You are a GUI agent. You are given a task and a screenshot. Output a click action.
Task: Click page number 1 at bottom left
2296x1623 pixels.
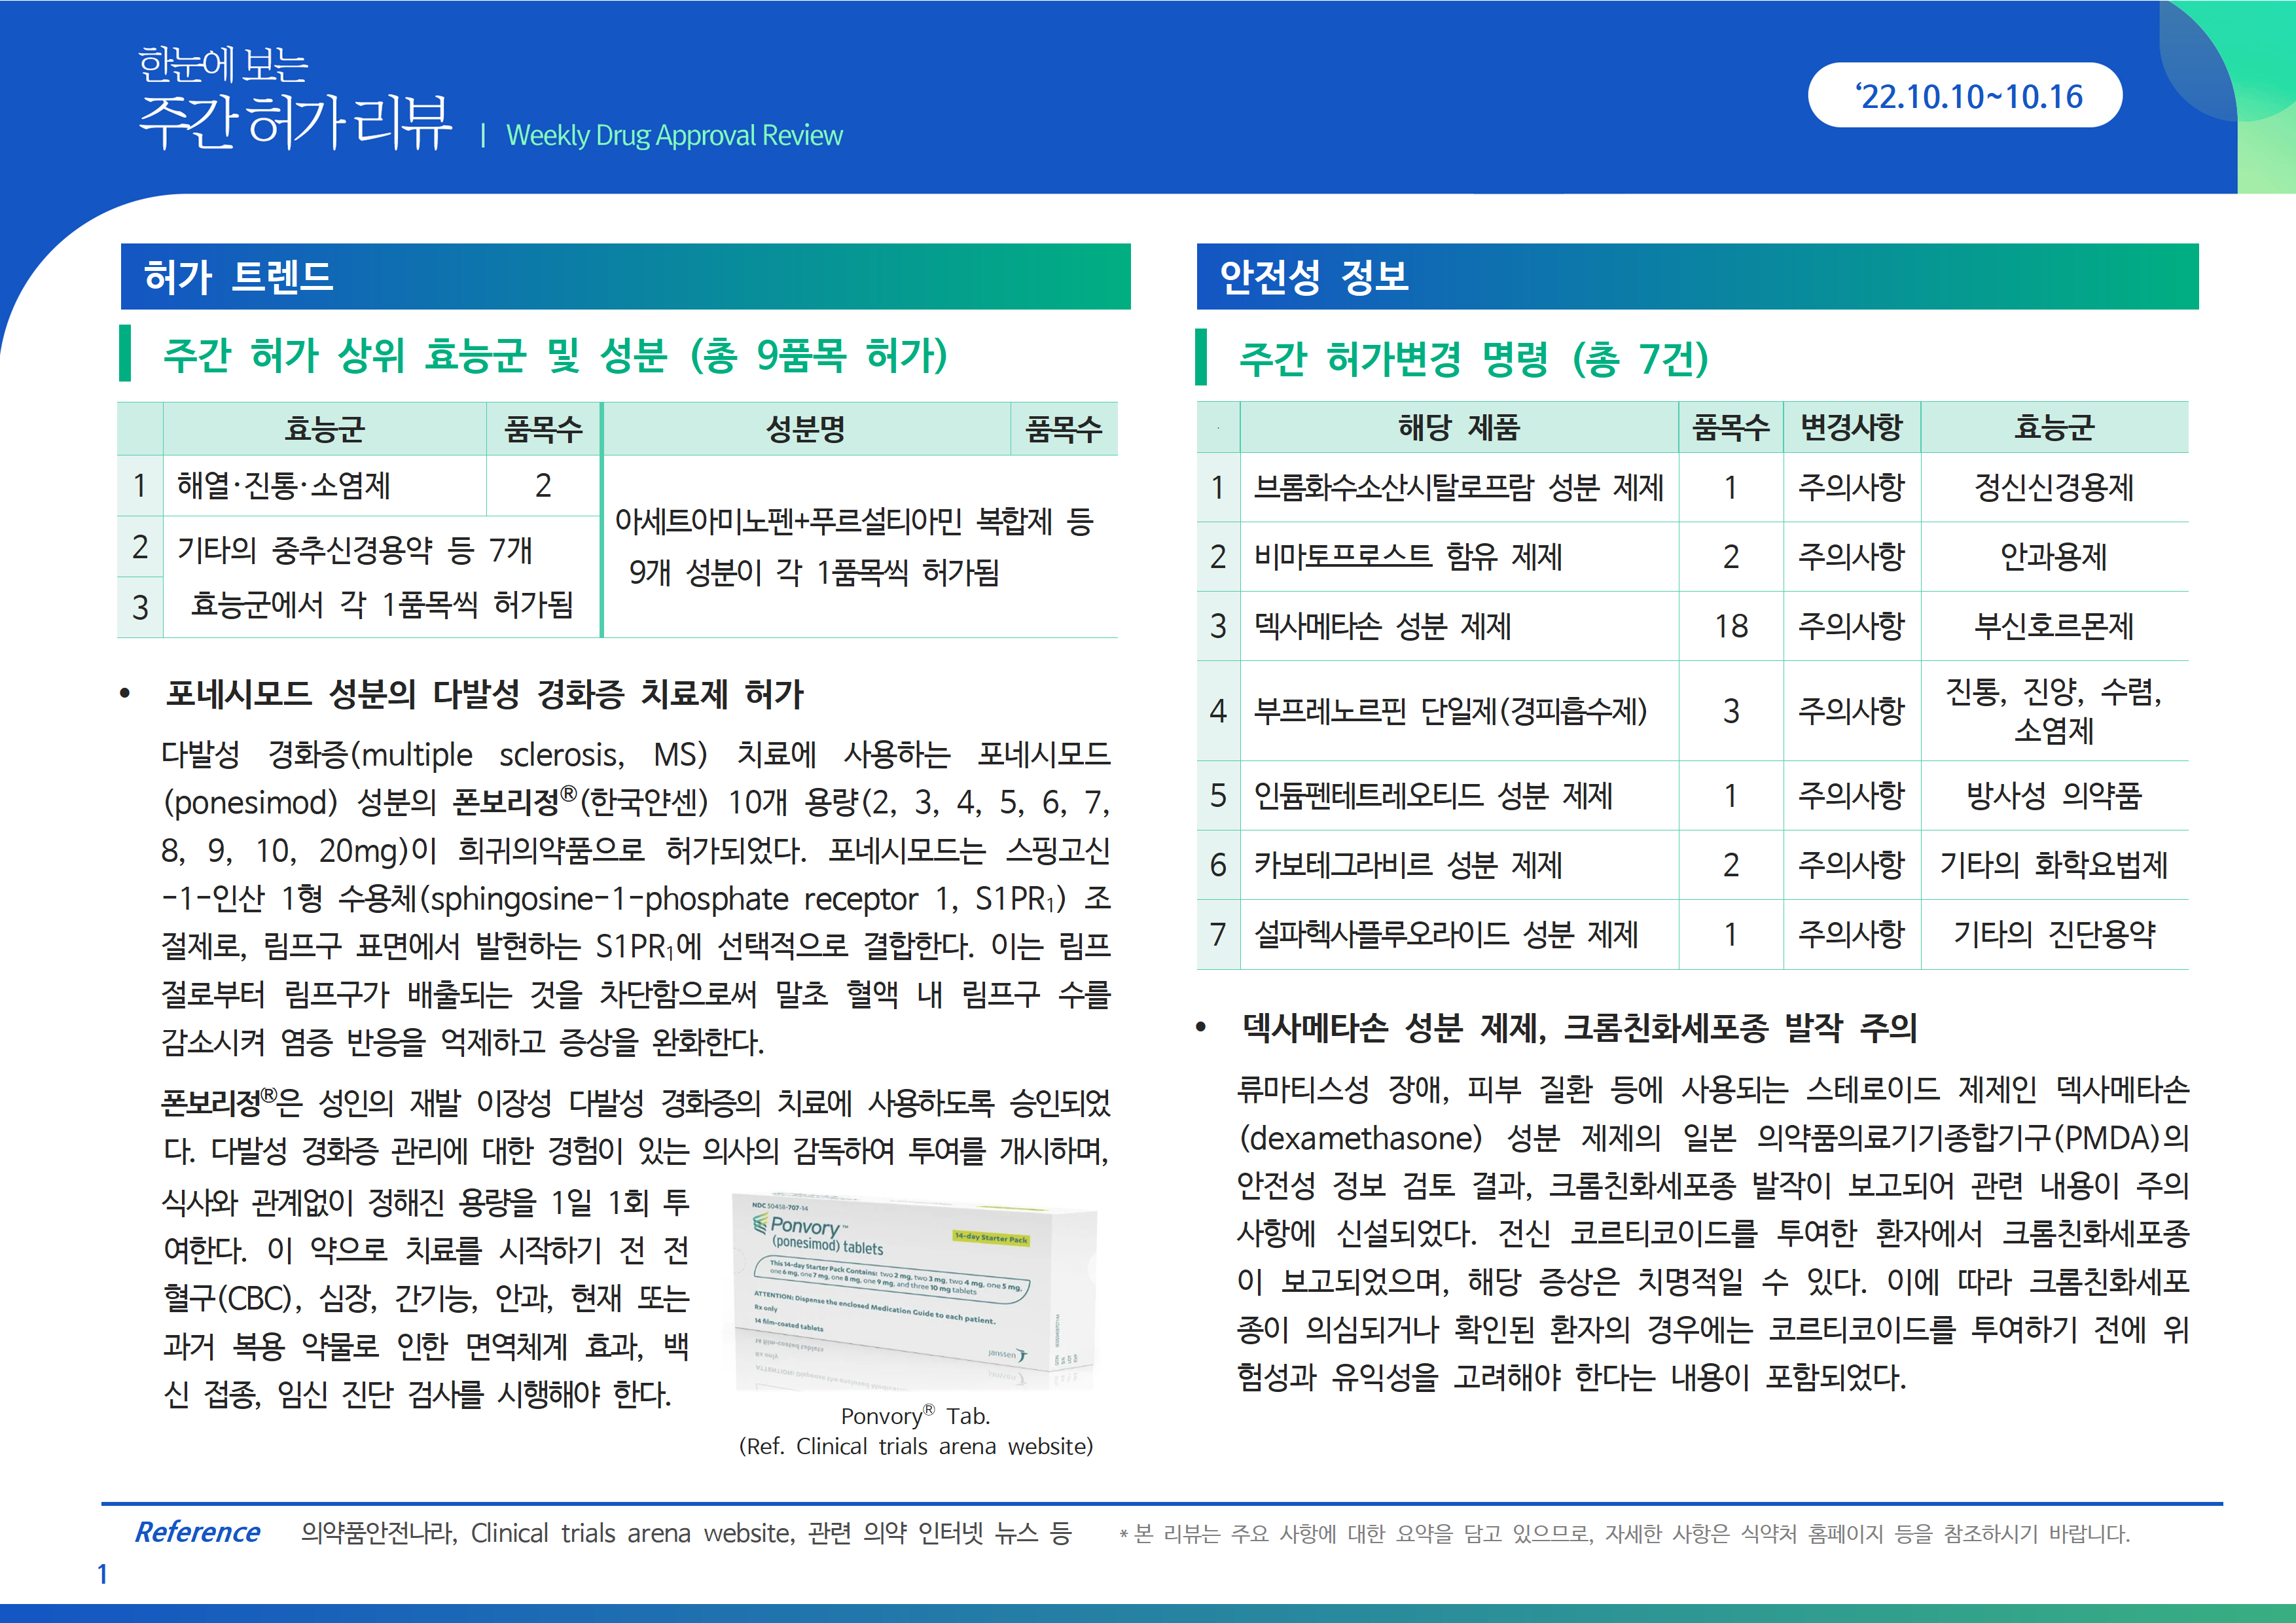pos(102,1574)
